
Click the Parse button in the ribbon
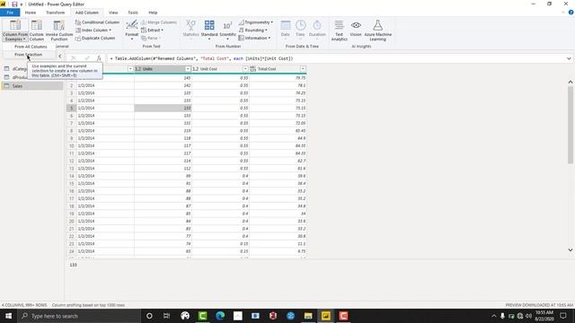coord(150,38)
